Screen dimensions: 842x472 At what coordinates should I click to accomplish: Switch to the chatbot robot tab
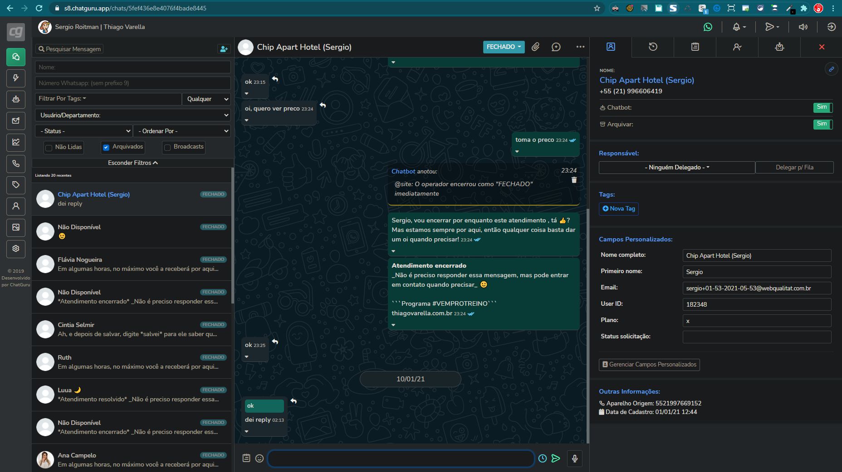[779, 47]
